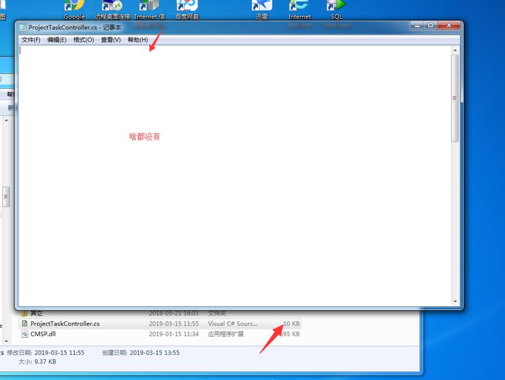Click the Internet 信息服务 desktop shortcut
This screenshot has width=505, height=380.
[x=149, y=6]
